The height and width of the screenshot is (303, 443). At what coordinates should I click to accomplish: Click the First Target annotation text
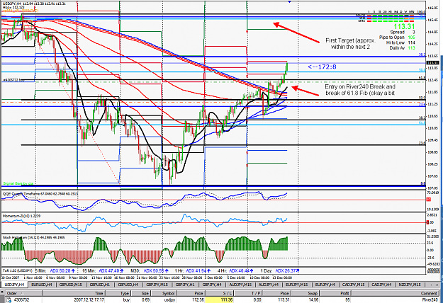click(350, 44)
